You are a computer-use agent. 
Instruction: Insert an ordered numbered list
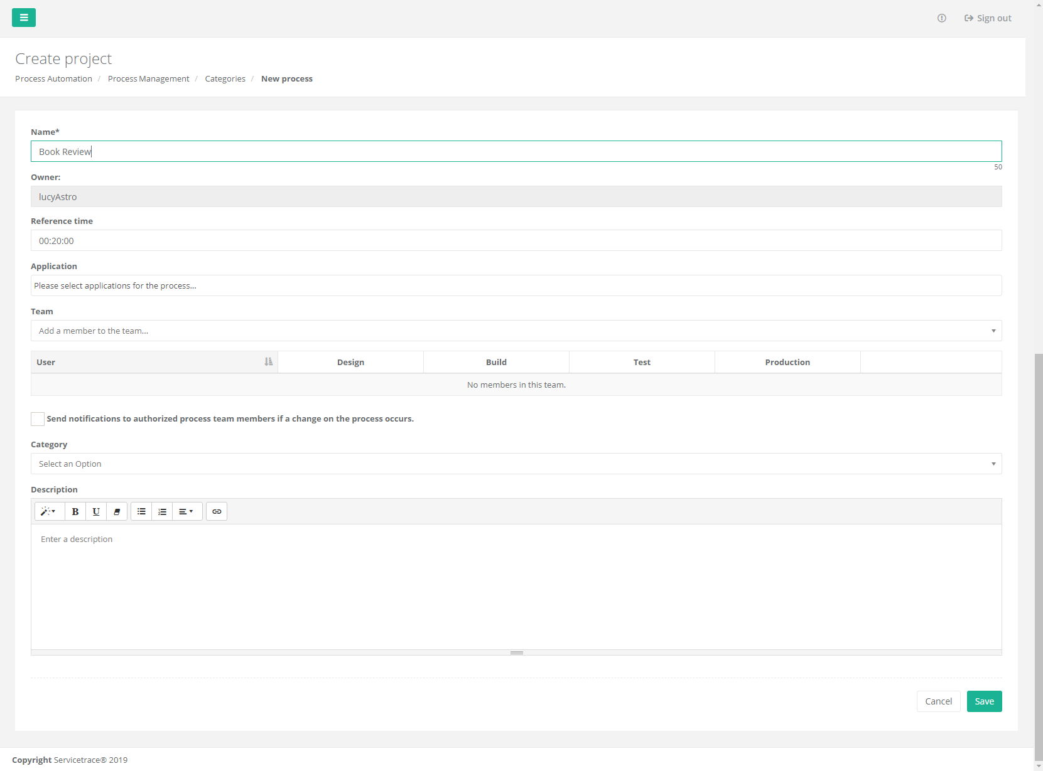(x=162, y=511)
